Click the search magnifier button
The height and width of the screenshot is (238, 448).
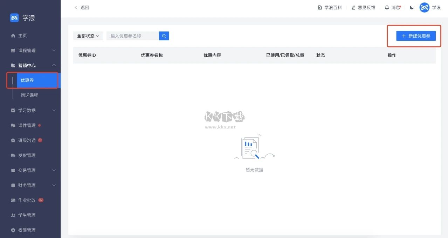point(164,36)
